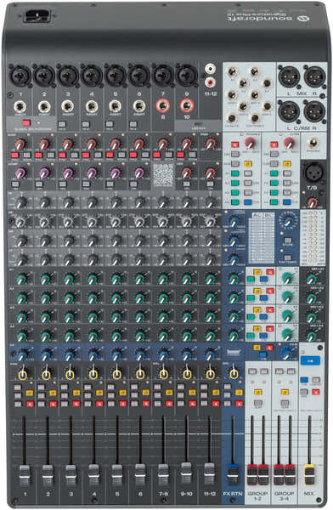Select the red-ringed channel 7 line jack
The image size is (333, 510).
(x=162, y=106)
